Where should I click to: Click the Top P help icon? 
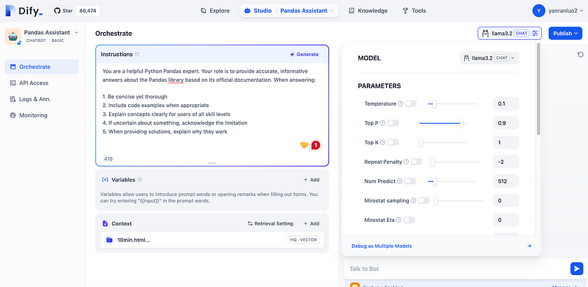[382, 123]
